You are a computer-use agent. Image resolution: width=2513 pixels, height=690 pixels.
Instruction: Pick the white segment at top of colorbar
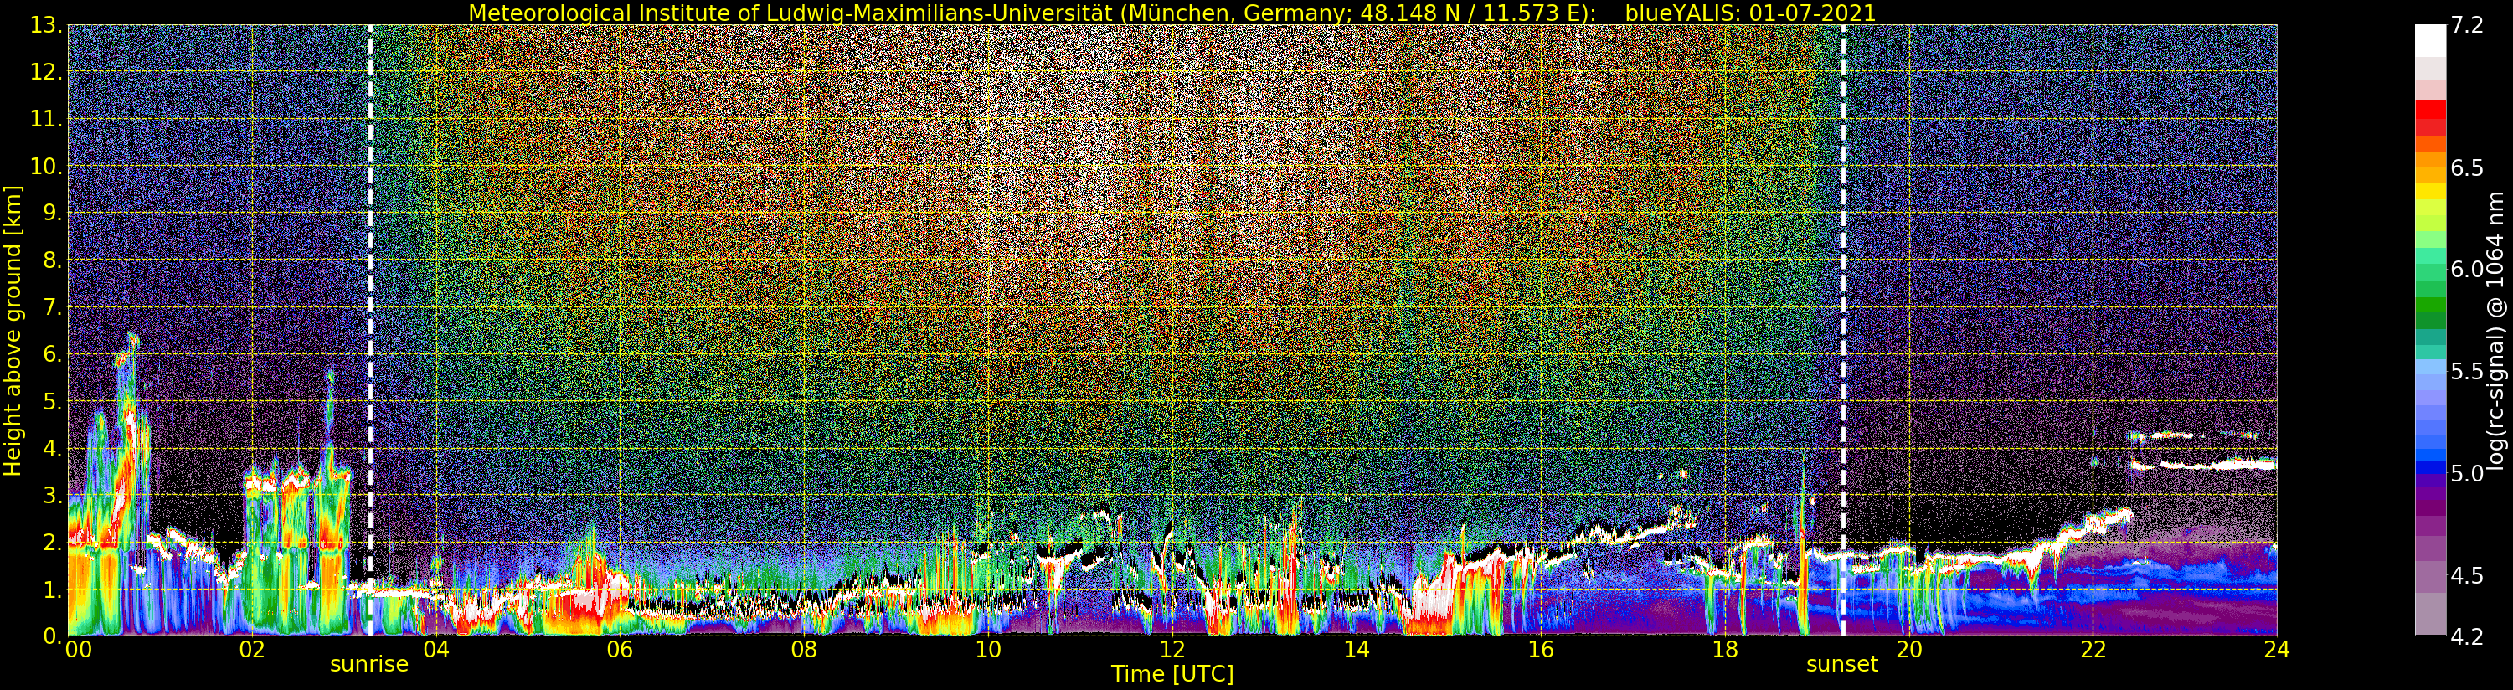(2430, 40)
